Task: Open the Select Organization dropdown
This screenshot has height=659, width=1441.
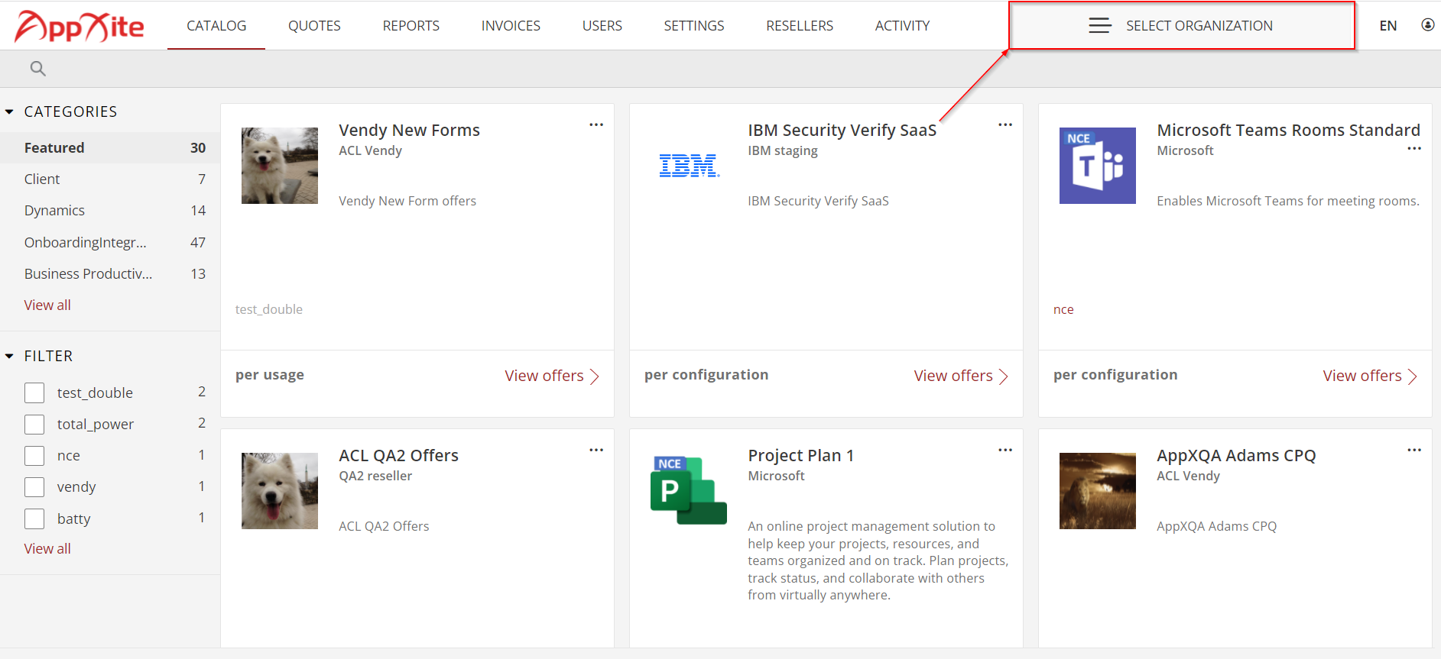Action: (x=1182, y=26)
